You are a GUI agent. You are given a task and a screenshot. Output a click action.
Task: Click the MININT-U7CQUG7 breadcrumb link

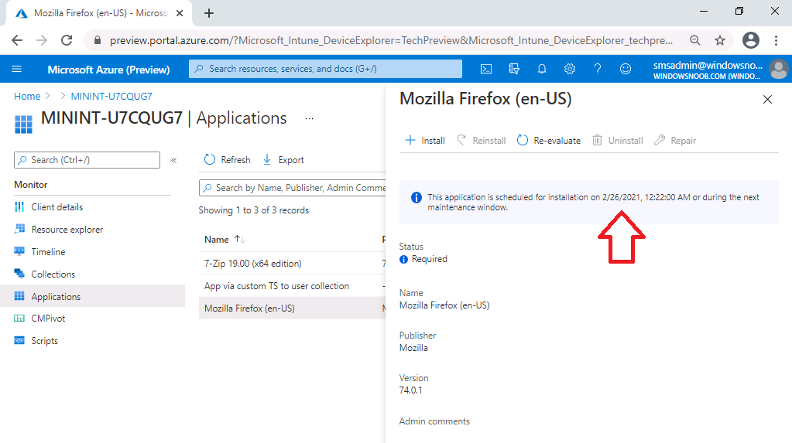pyautogui.click(x=111, y=96)
